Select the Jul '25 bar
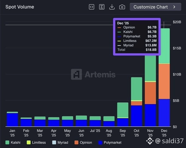The image size is (186, 148). tap(95, 121)
